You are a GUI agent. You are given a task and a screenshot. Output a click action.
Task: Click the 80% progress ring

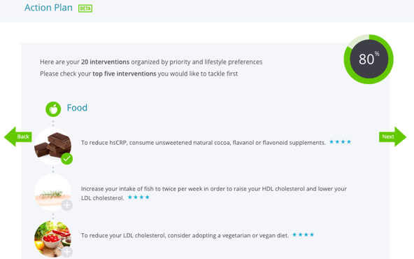(x=369, y=59)
